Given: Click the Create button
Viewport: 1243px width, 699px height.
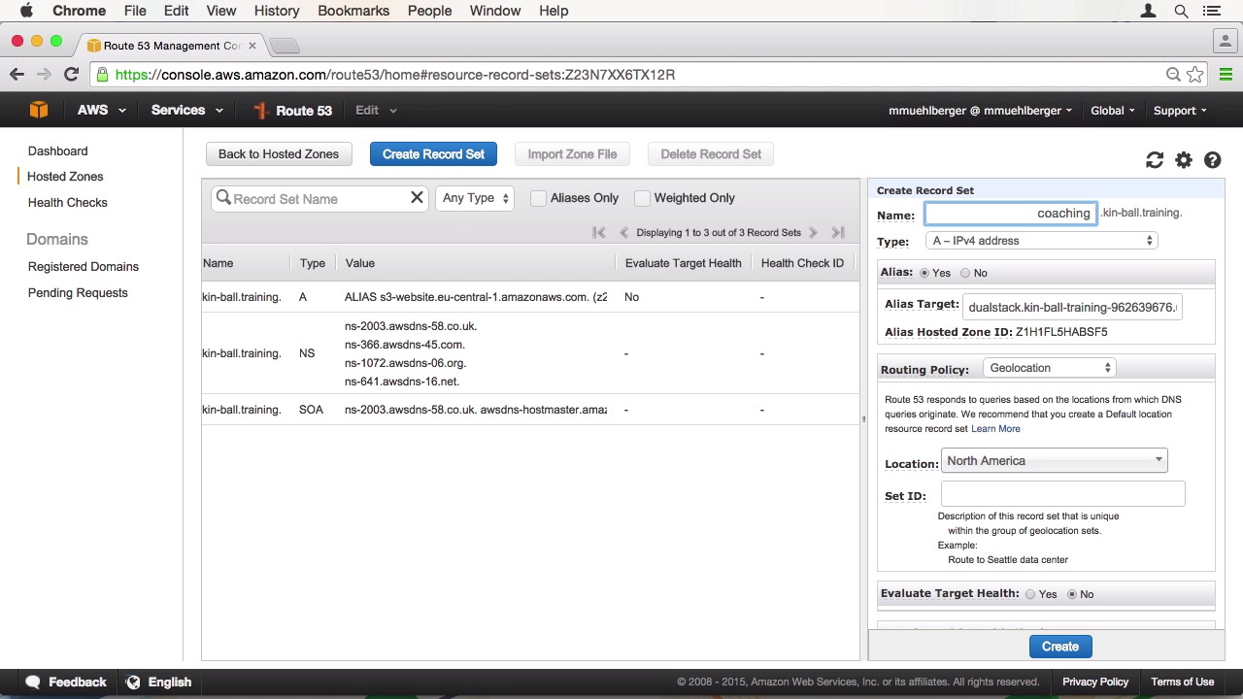Looking at the screenshot, I should tap(1060, 647).
